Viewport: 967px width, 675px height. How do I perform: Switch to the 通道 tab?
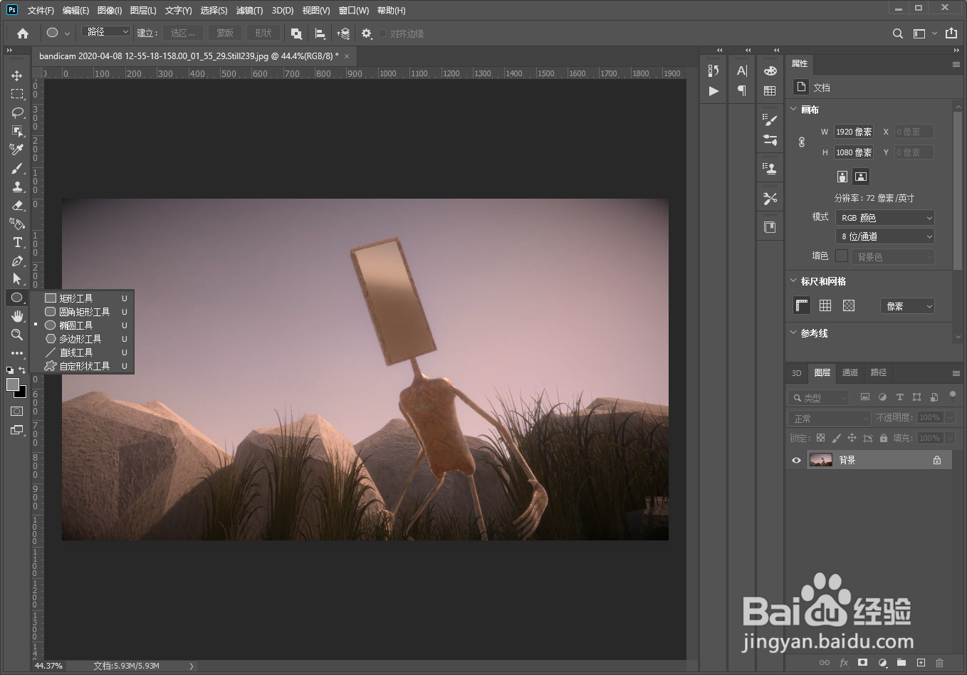(x=850, y=372)
